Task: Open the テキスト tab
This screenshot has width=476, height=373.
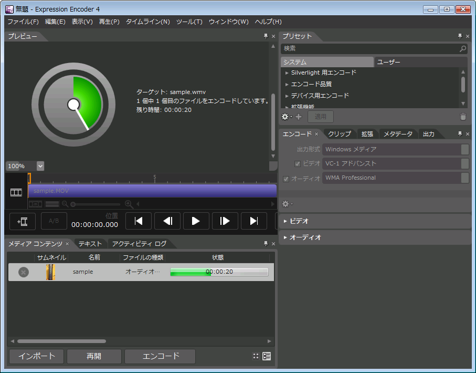Action: pos(90,244)
